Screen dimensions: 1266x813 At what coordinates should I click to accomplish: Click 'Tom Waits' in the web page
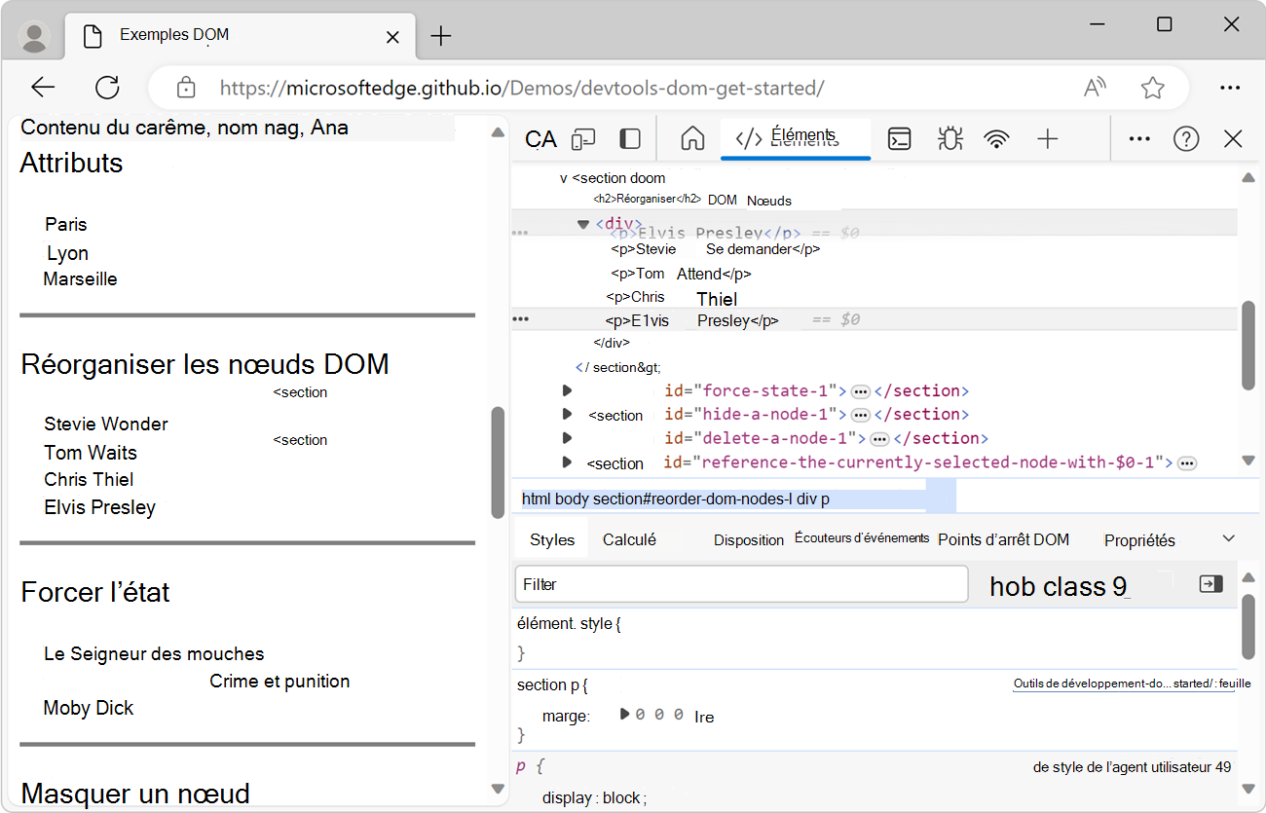(x=91, y=452)
